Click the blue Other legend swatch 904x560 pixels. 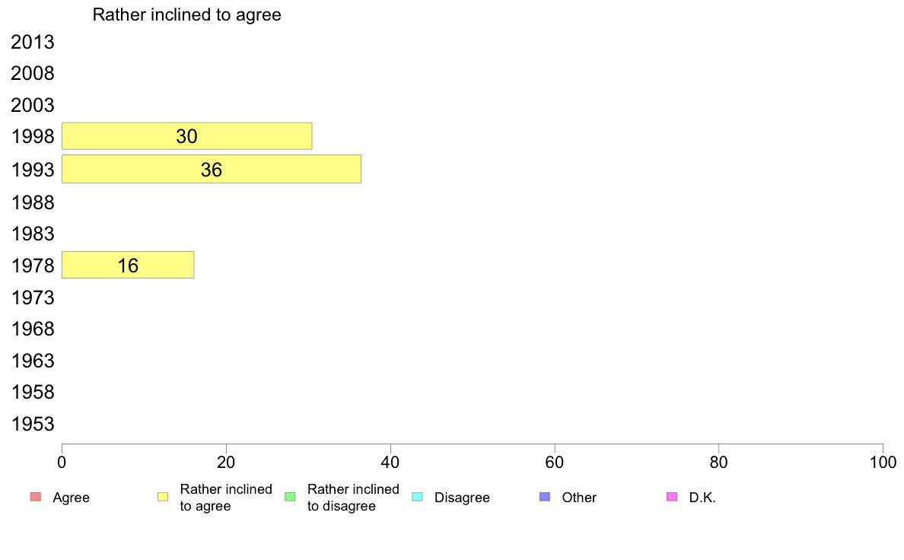pos(545,497)
